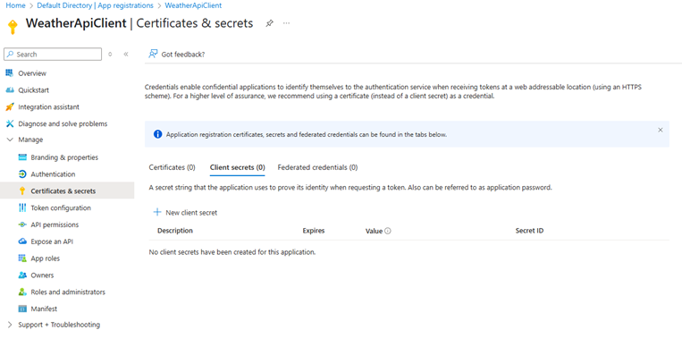Click the plus icon for New client secret
The image size is (682, 347).
pos(157,212)
